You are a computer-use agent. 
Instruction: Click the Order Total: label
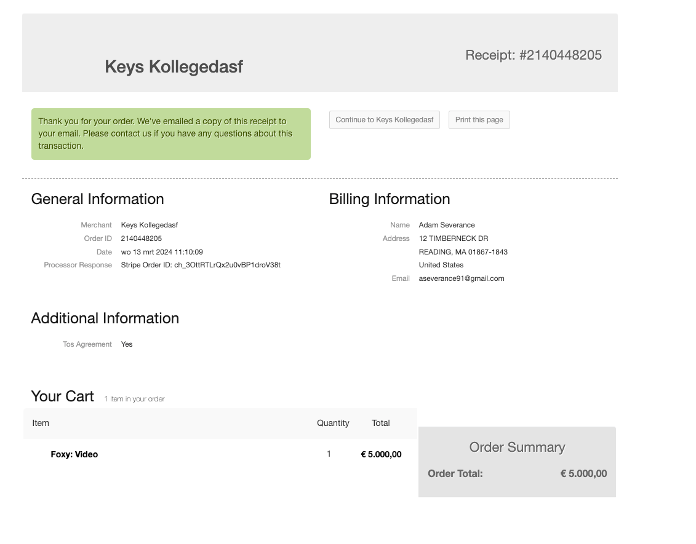[x=455, y=474]
